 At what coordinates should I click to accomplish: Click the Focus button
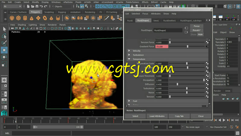pyautogui.click(x=197, y=26)
